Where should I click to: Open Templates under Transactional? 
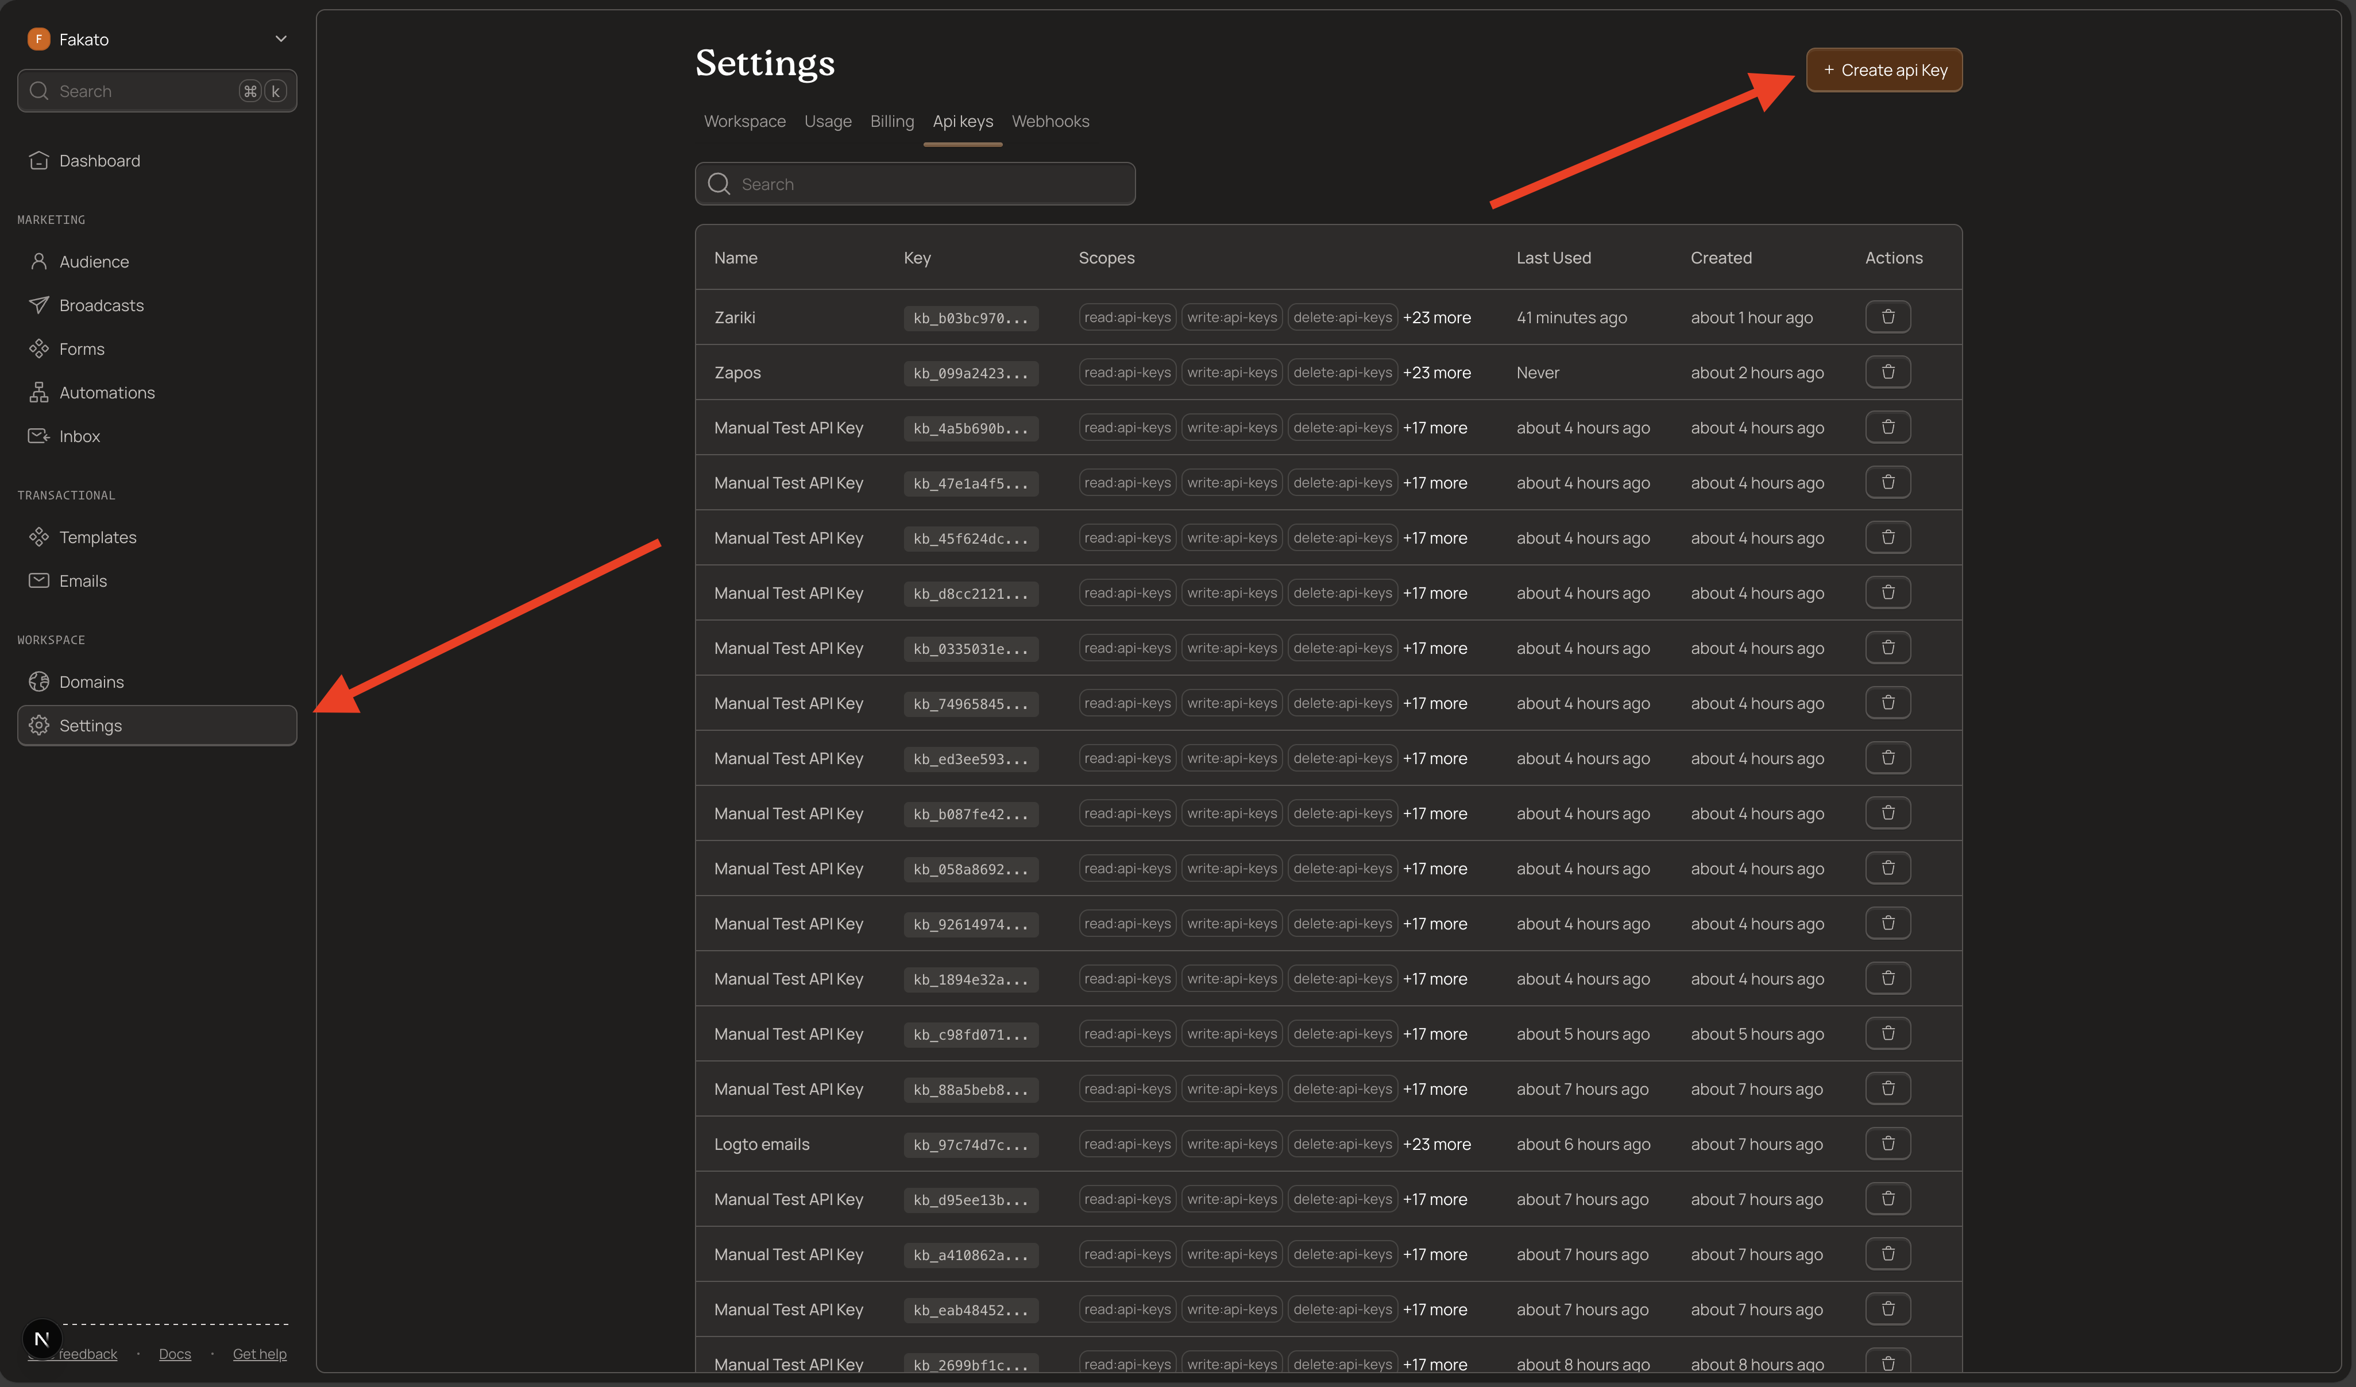97,537
